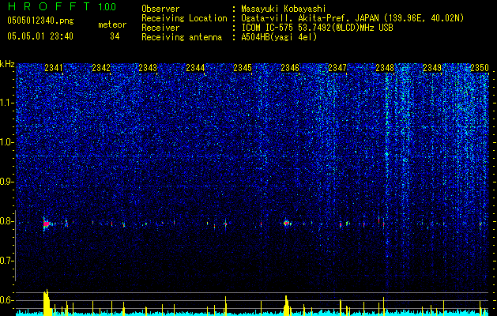The image size is (497, 316).
Task: Click the Observer label
Action: [160, 9]
